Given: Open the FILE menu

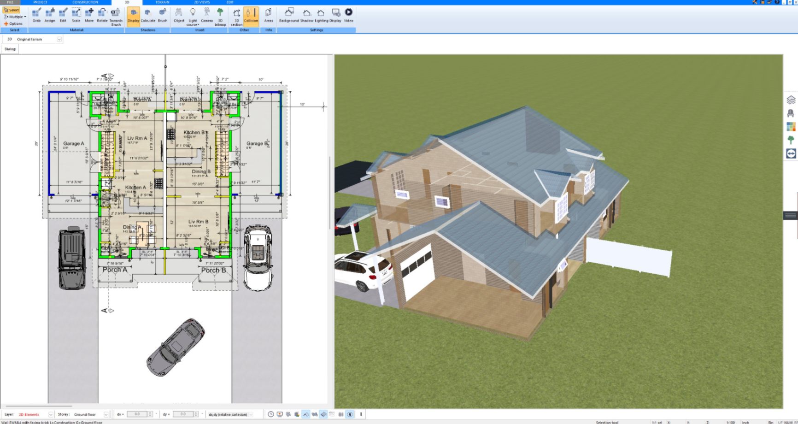Looking at the screenshot, I should coord(10,2).
